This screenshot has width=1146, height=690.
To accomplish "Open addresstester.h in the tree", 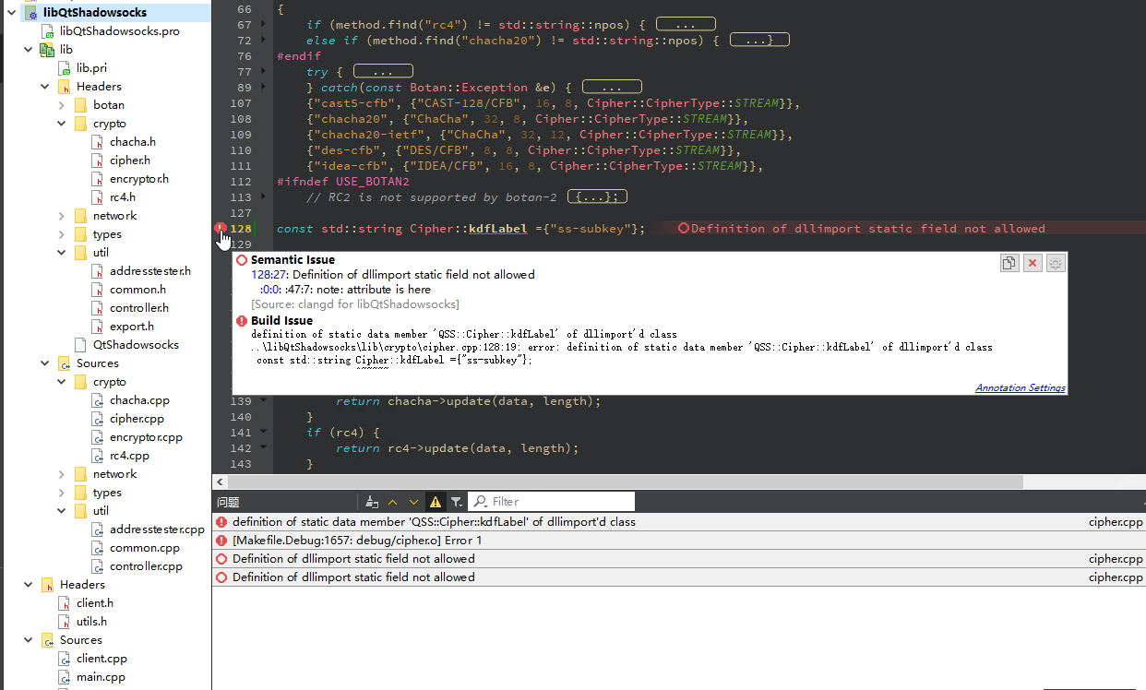I will point(149,271).
